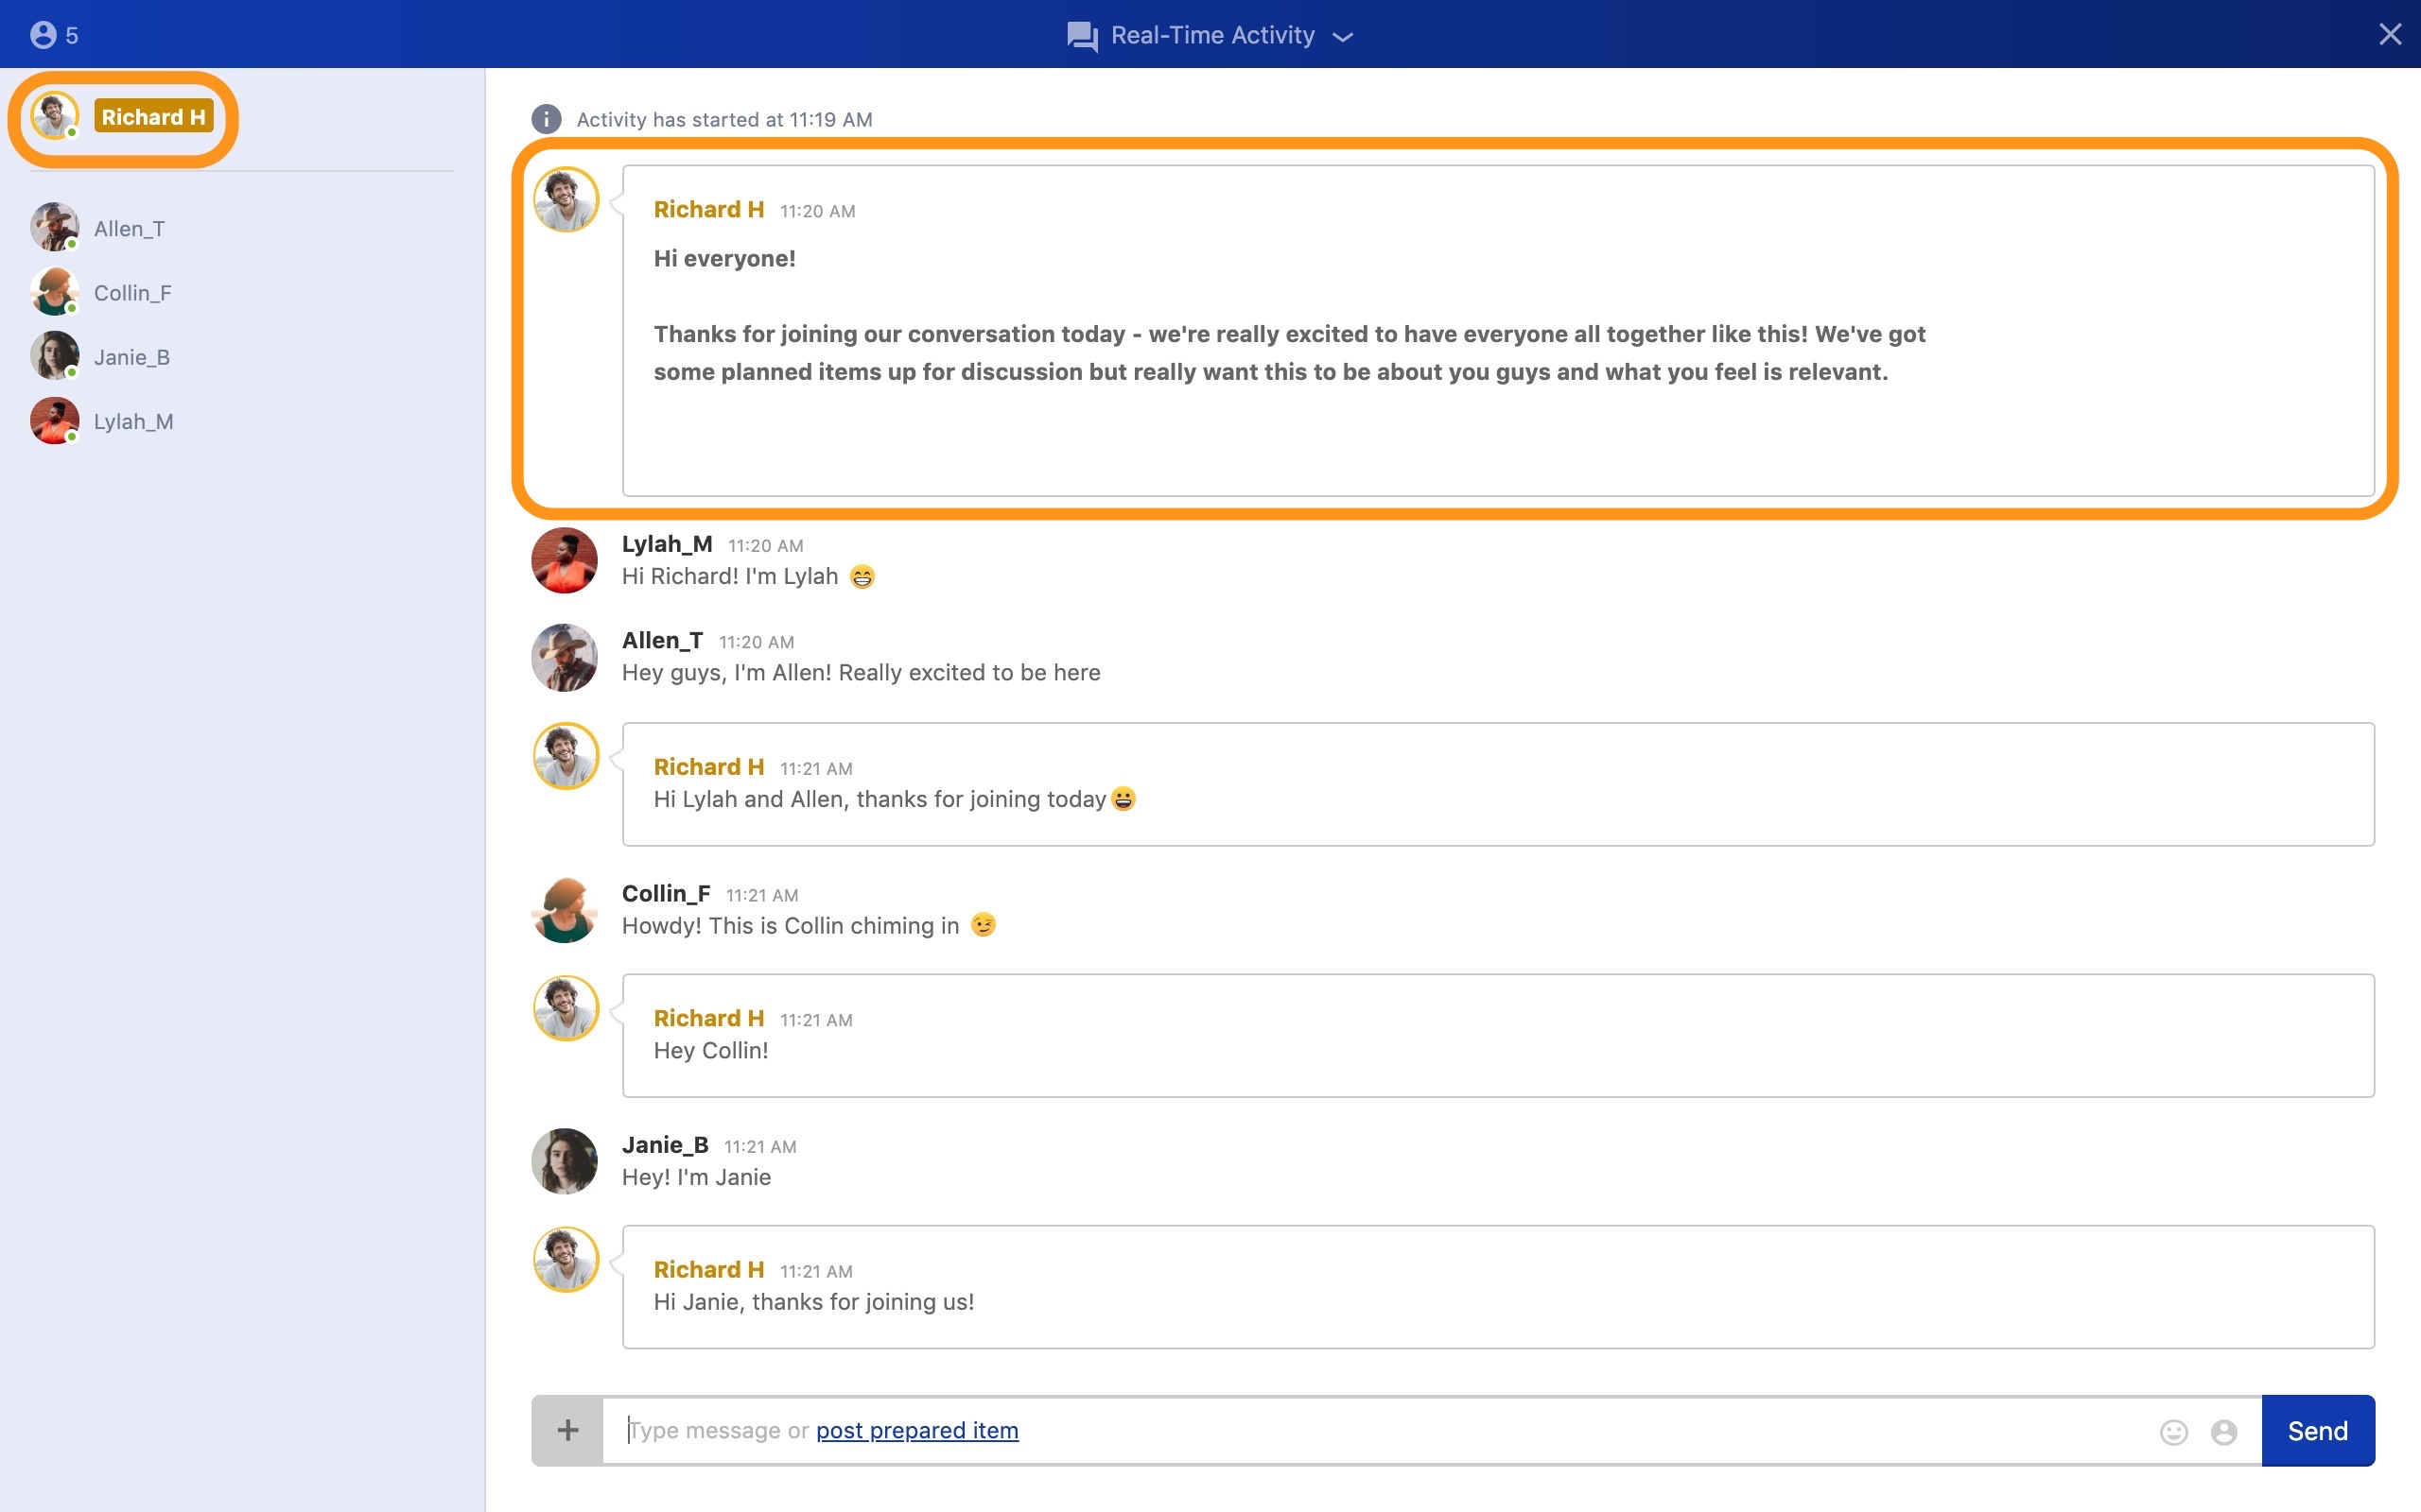Click Lylah_M's avatar thumbnail in the sidebar
This screenshot has height=1512, width=2421.
coord(55,420)
